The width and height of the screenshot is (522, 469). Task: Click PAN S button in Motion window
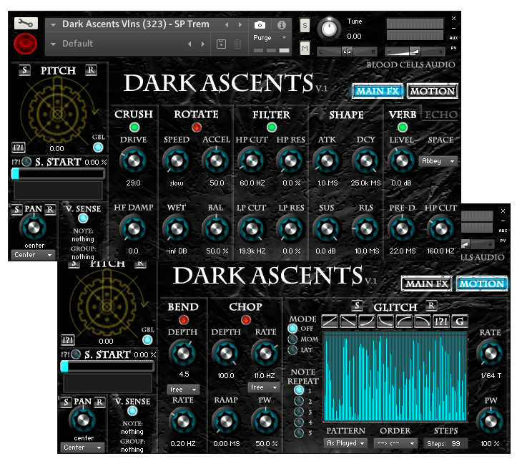tap(66, 402)
